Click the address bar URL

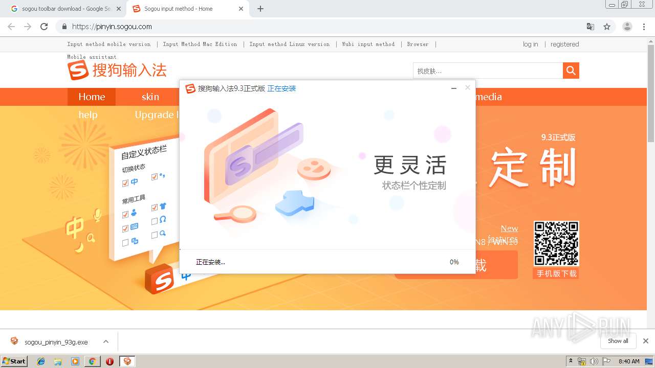[x=112, y=27]
